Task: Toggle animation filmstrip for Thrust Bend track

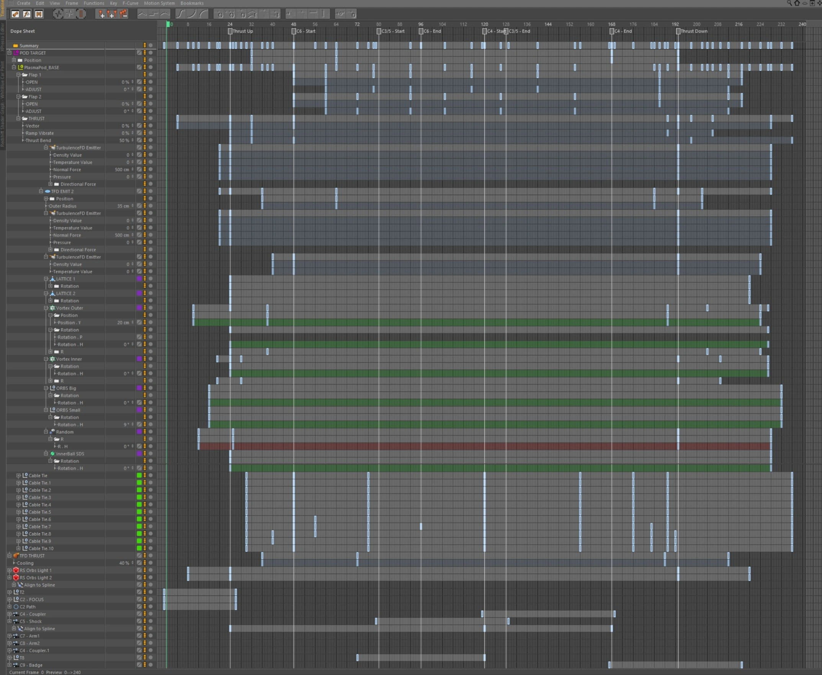Action: pos(145,140)
